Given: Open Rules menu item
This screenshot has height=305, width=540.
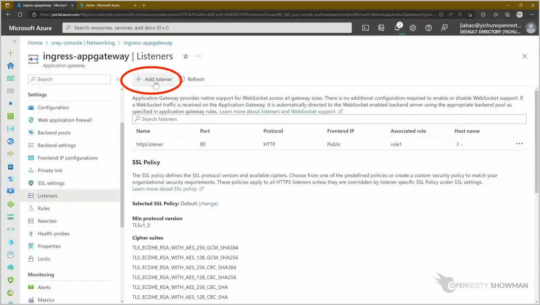Looking at the screenshot, I should pyautogui.click(x=44, y=209).
